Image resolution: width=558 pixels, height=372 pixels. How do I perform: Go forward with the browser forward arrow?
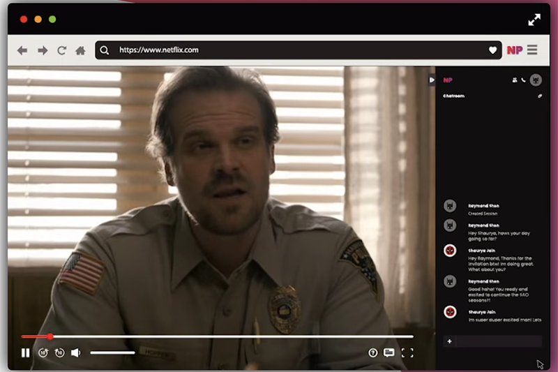[x=43, y=50]
